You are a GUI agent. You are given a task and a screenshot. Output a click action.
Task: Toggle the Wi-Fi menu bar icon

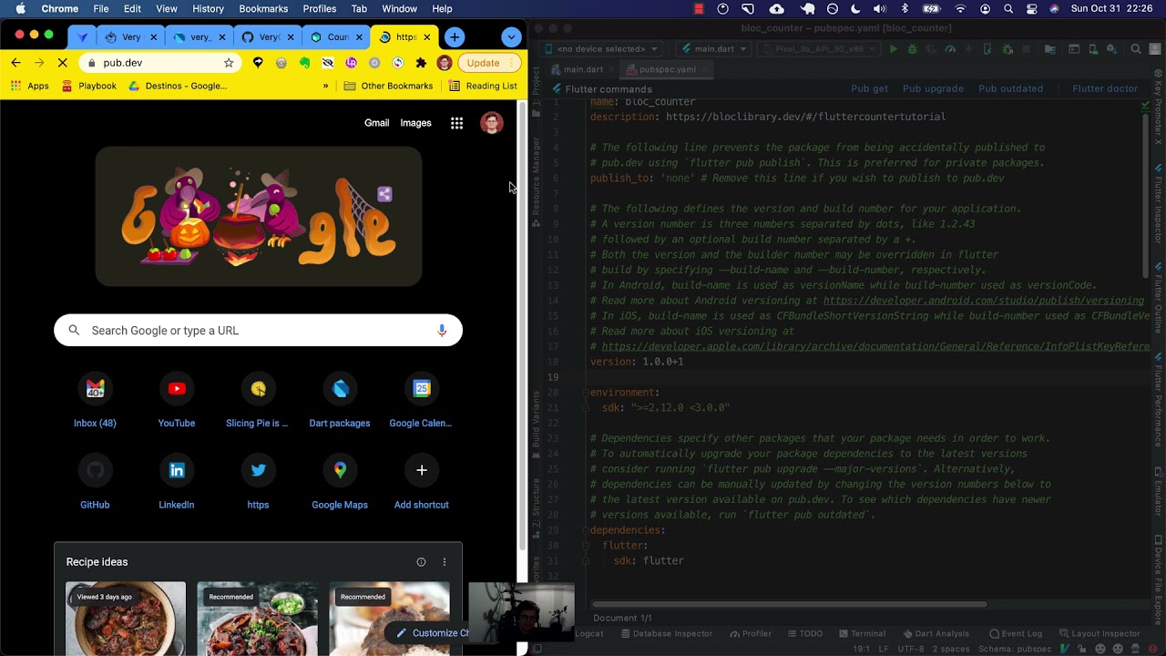click(960, 8)
